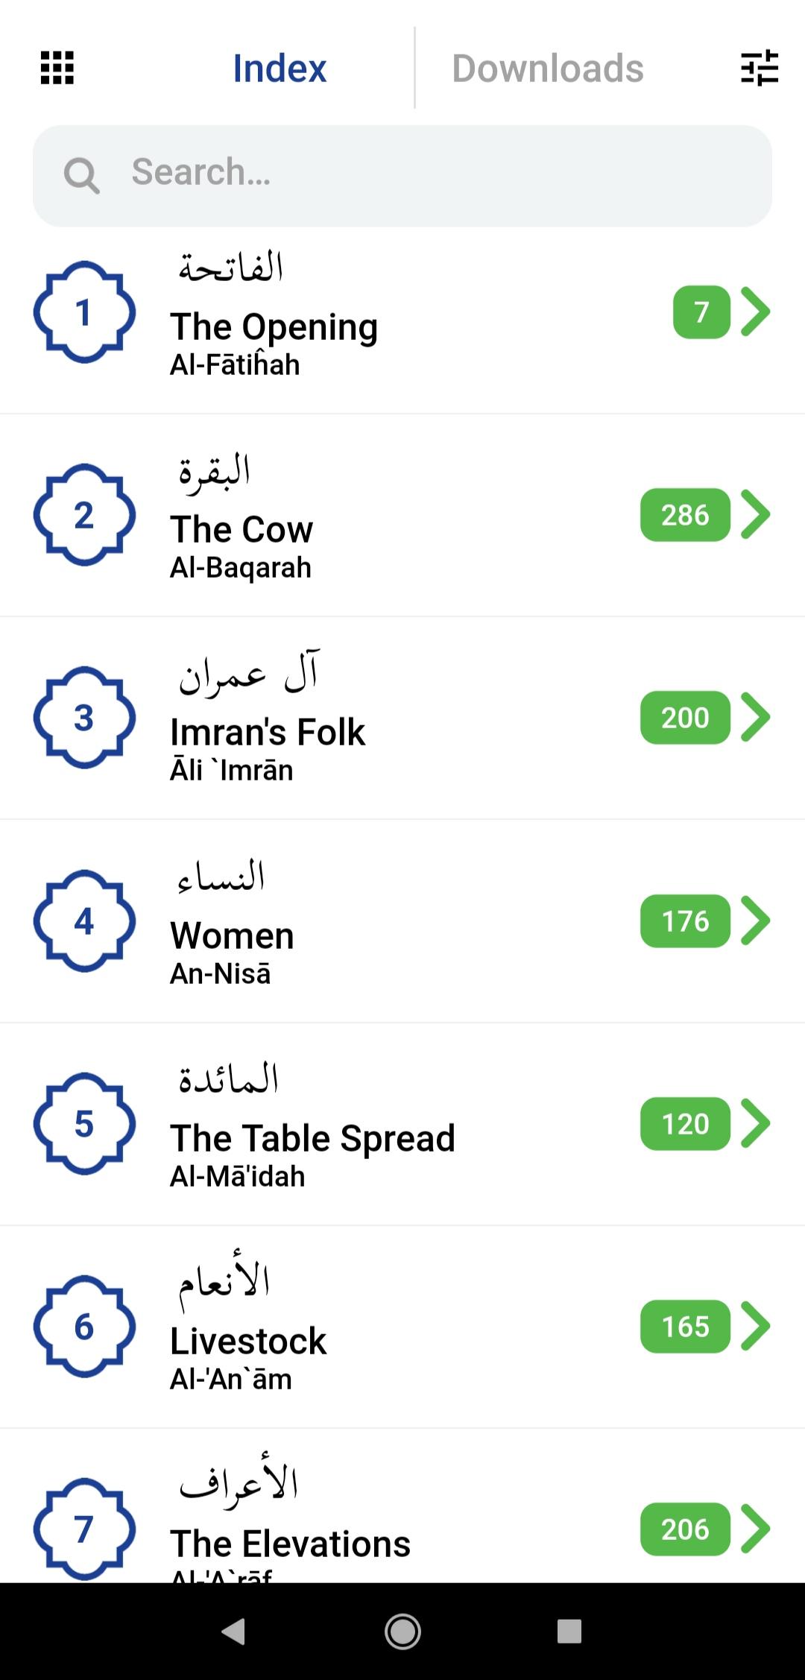Select surah number 5 badge
The image size is (805, 1680).
84,1124
